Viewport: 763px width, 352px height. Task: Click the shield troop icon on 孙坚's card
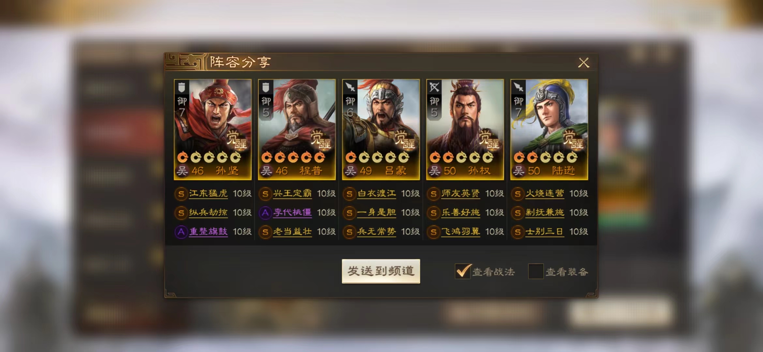[x=182, y=87]
